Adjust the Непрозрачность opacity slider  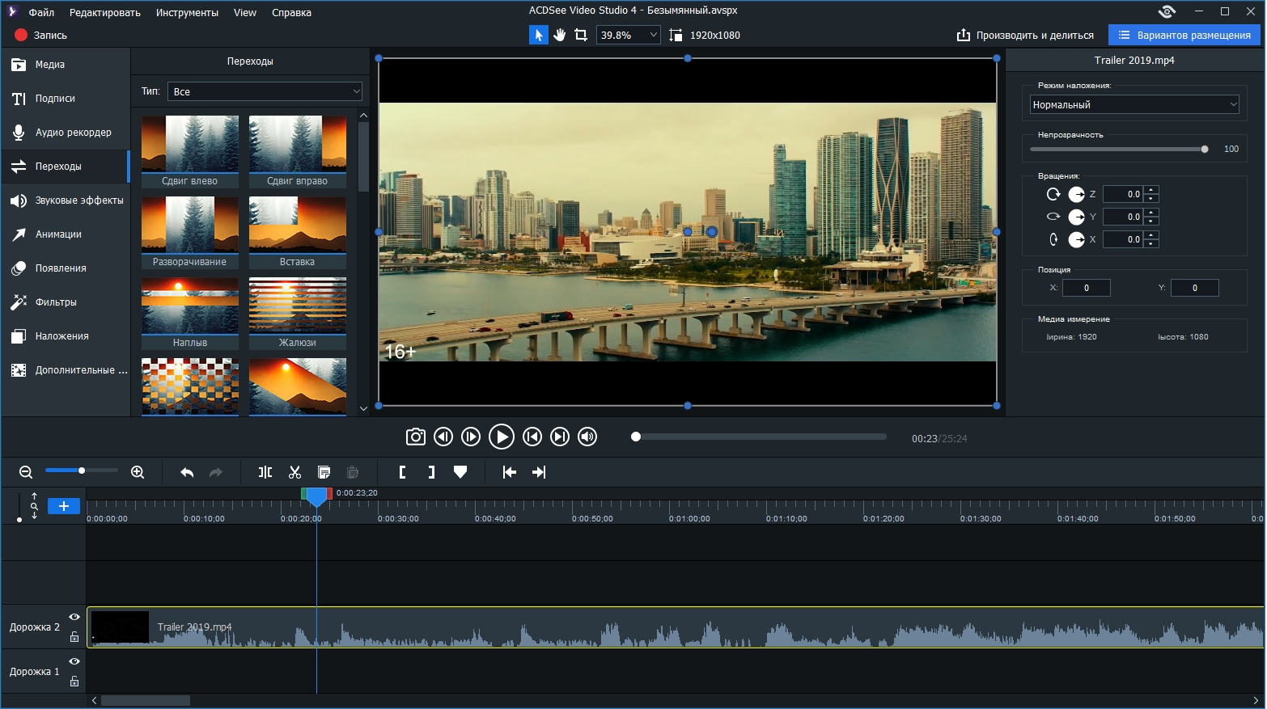tap(1204, 149)
